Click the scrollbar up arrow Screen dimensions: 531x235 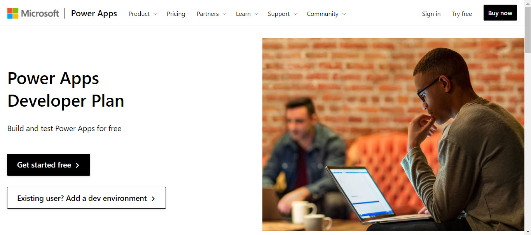[x=528, y=3]
